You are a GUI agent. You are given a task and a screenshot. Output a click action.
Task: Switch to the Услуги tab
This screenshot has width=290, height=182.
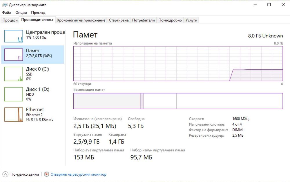(191, 20)
